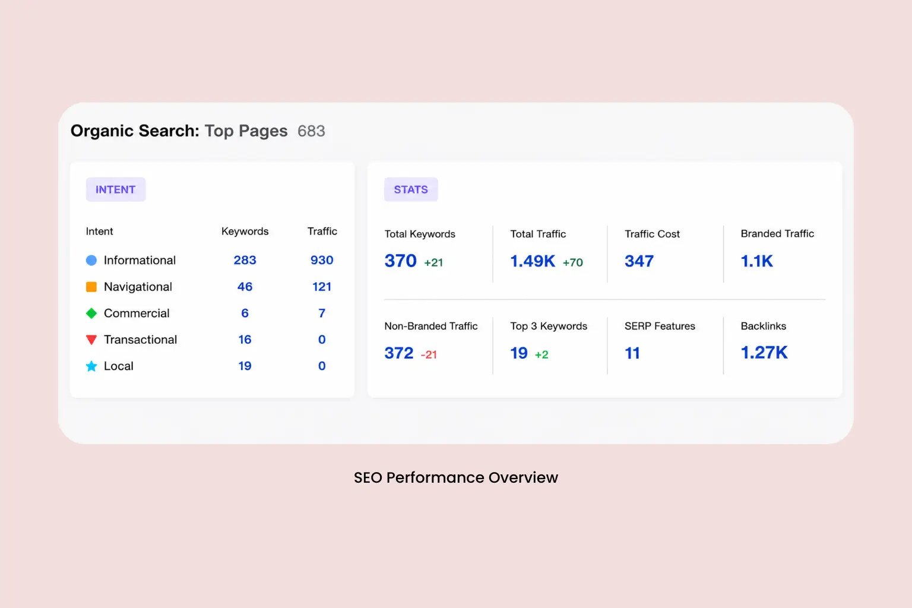Select the Commercial intent label
The image size is (912, 608).
click(x=137, y=313)
